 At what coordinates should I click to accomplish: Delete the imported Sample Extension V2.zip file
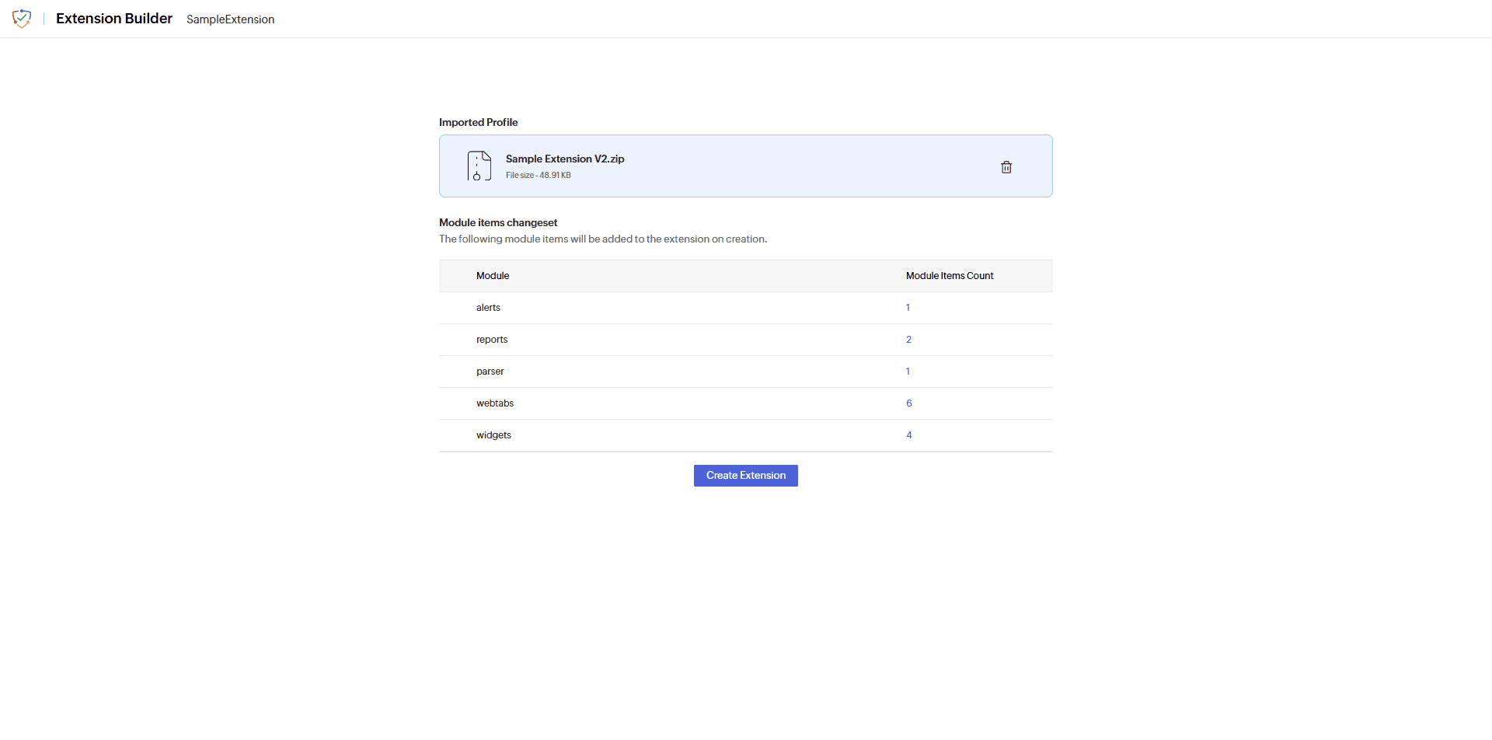[1006, 166]
